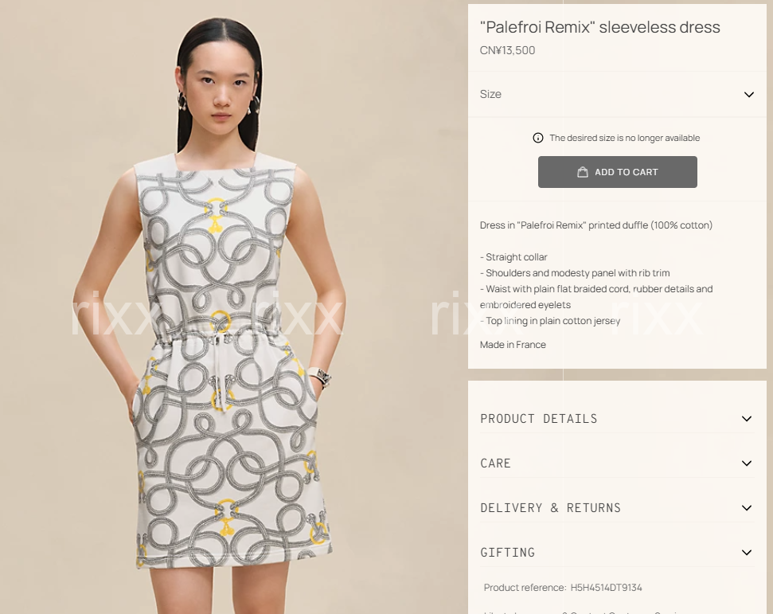Click the CN¥13,500 price text

(x=507, y=50)
